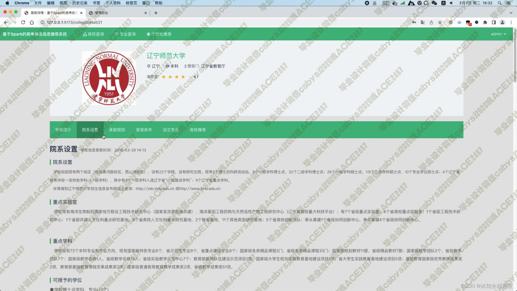This screenshot has width=517, height=291.
Task: Click the first satisfaction rating star
Action: click(164, 77)
